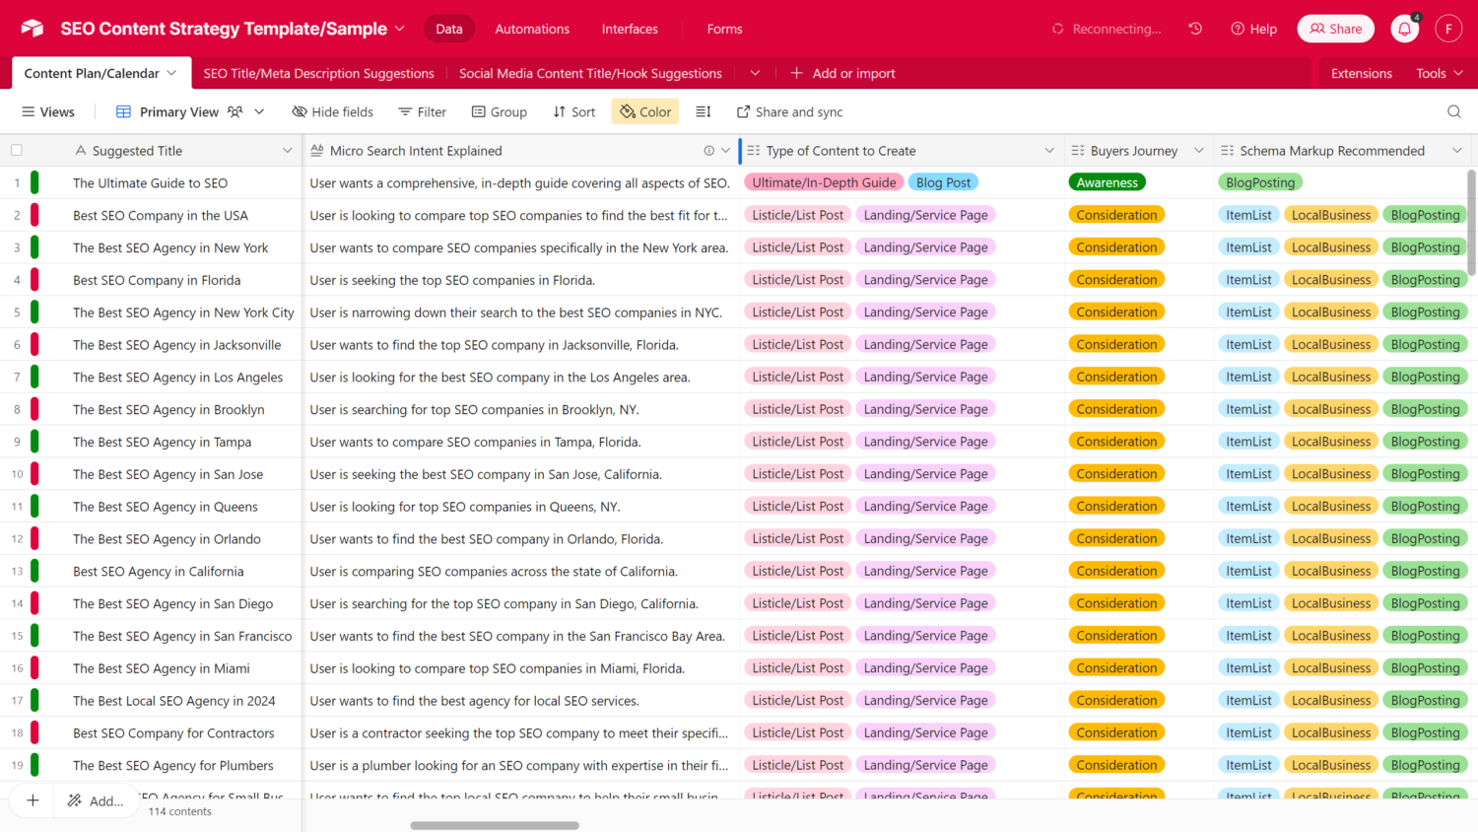Click the search magnifier icon
The width and height of the screenshot is (1478, 832).
[1453, 112]
